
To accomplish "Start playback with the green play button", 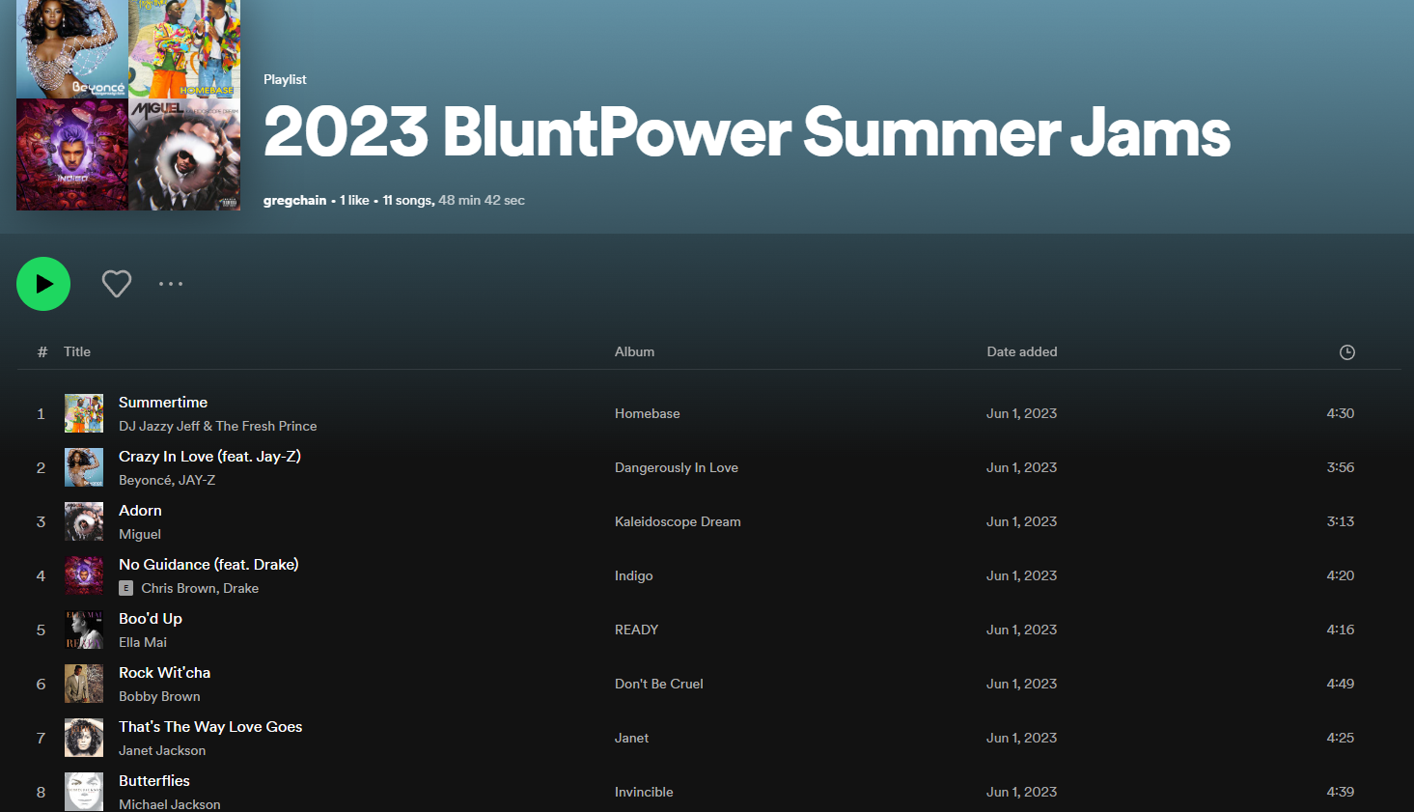I will [43, 284].
